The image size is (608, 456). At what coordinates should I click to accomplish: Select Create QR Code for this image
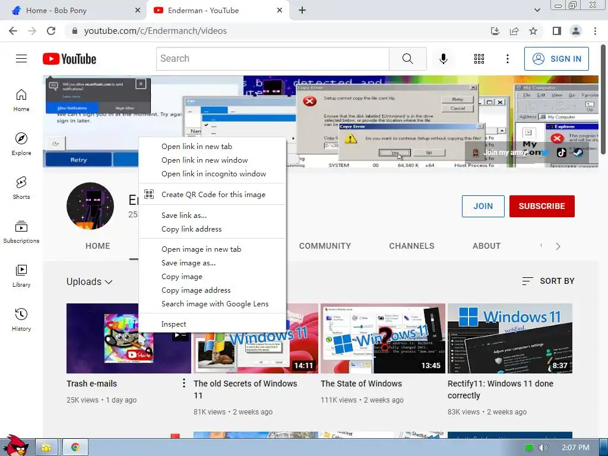(212, 194)
